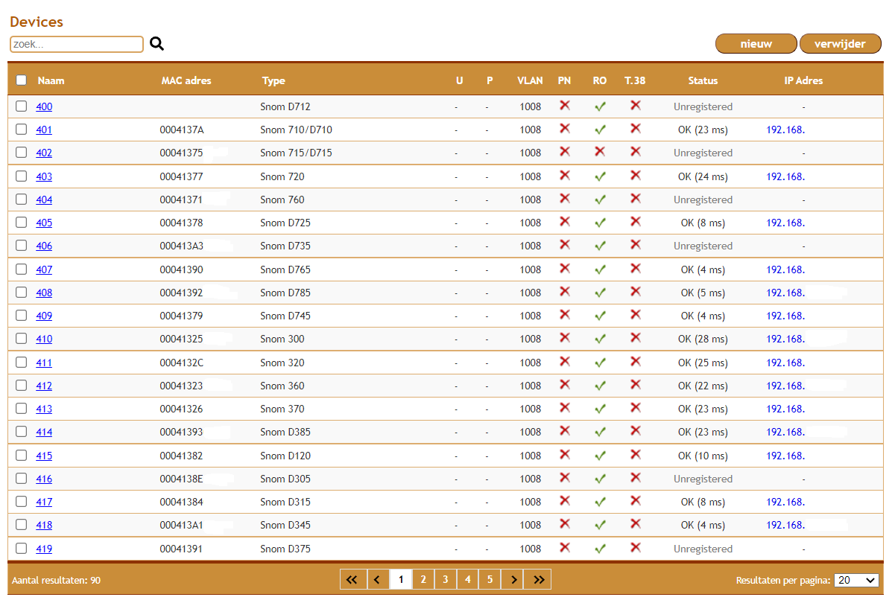
Task: Go to page 3
Action: point(445,580)
